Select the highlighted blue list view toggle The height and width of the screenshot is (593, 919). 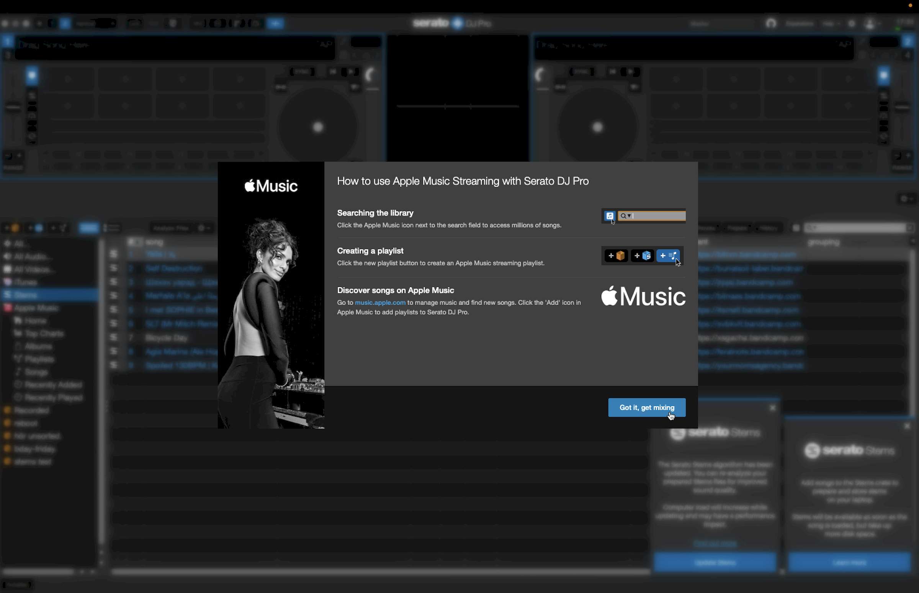coord(88,228)
